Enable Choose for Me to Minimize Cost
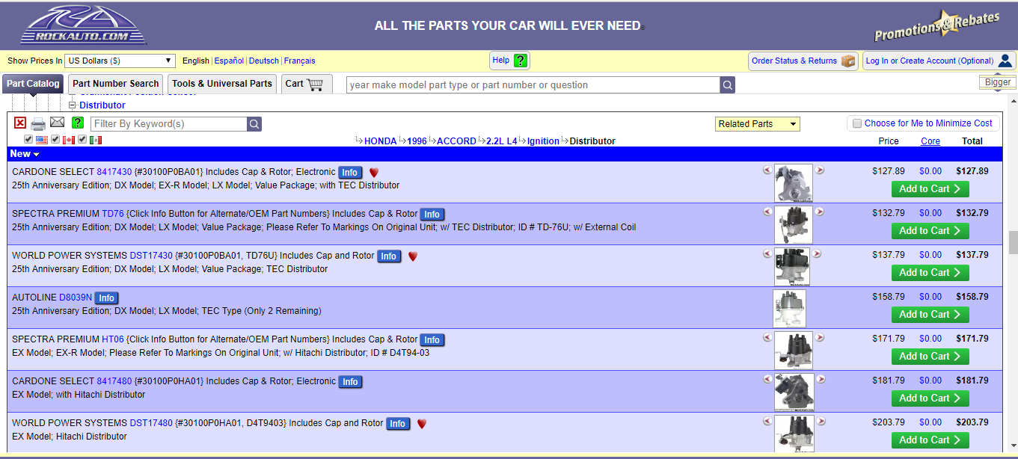 coord(857,123)
